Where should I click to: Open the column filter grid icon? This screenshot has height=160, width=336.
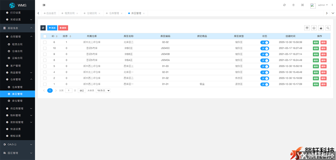[x=307, y=28]
